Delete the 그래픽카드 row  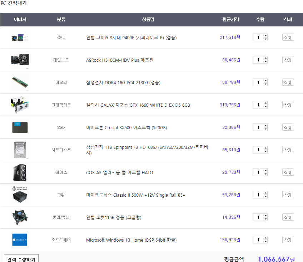pos(288,105)
